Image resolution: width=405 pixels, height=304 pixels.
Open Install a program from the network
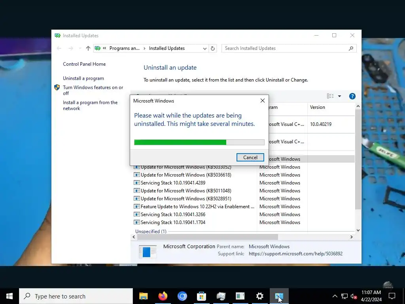click(x=90, y=105)
